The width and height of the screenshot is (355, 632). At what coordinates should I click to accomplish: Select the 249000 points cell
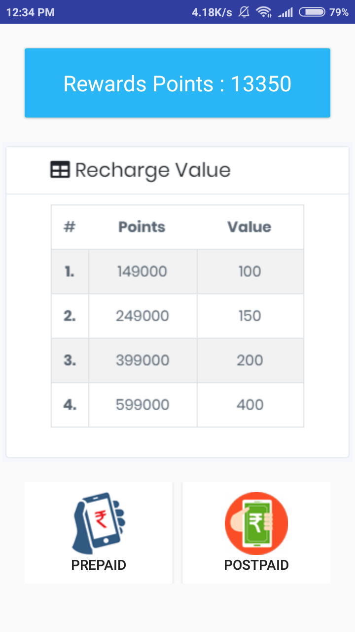(142, 316)
